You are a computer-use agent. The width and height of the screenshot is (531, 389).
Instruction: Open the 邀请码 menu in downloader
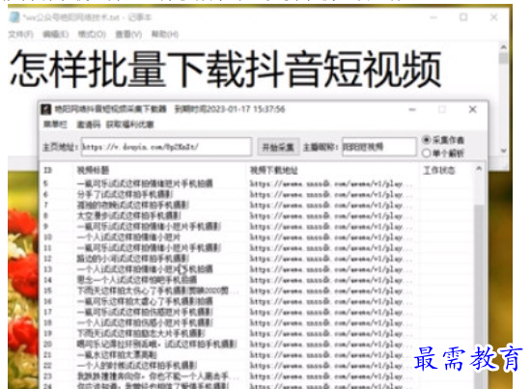(x=89, y=125)
